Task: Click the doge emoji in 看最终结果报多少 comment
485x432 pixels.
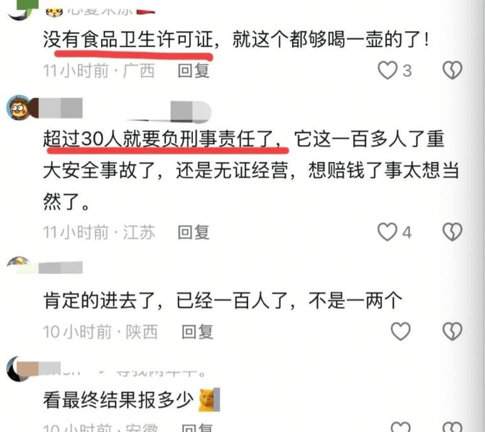Action: pyautogui.click(x=209, y=400)
